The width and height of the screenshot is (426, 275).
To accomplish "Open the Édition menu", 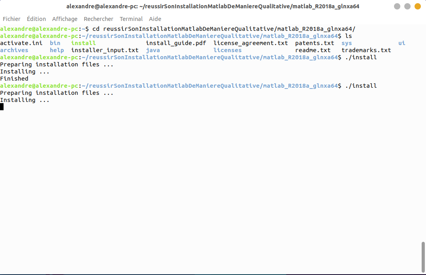I will 36,19.
